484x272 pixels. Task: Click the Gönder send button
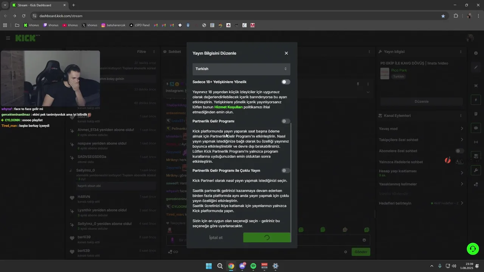[x=361, y=252]
